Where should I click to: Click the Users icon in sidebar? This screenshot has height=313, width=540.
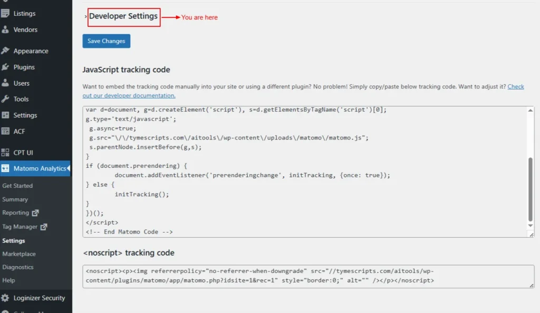5,83
